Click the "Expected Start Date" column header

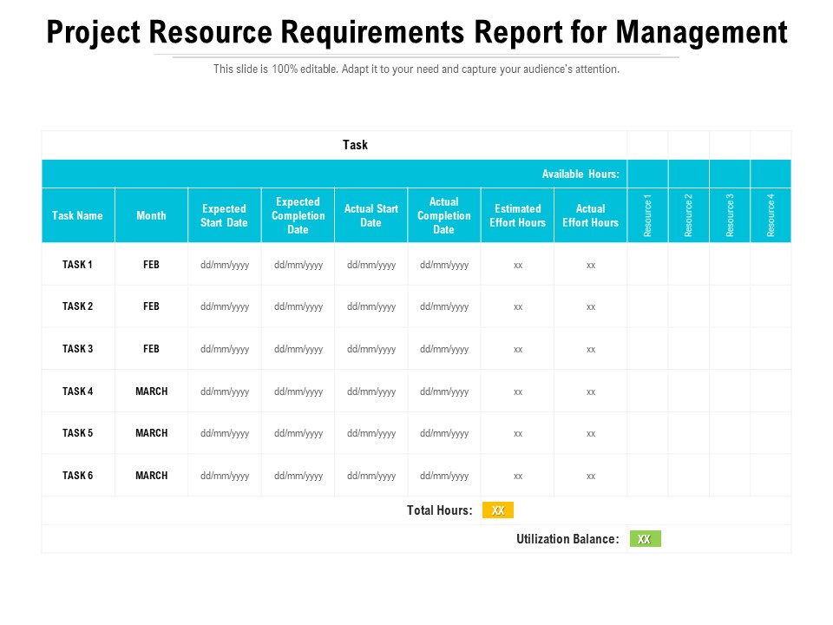[x=224, y=215]
